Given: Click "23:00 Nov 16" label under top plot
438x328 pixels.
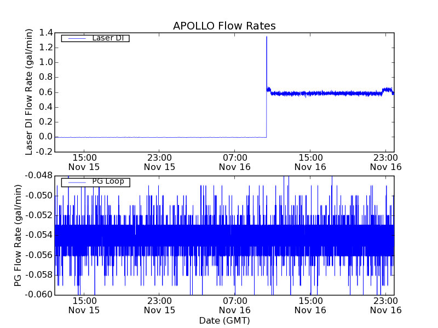Looking at the screenshot, I should (385, 162).
